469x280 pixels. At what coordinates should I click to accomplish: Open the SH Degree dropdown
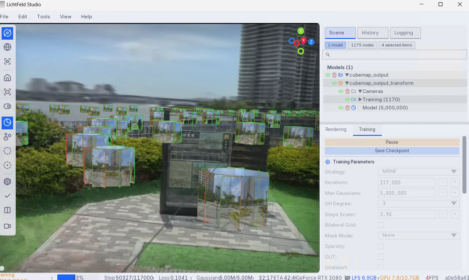(x=419, y=204)
